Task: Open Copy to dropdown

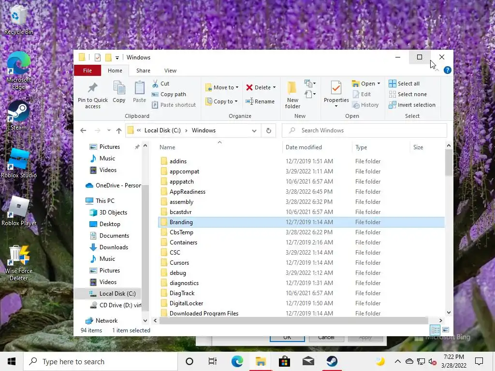Action: pyautogui.click(x=222, y=101)
